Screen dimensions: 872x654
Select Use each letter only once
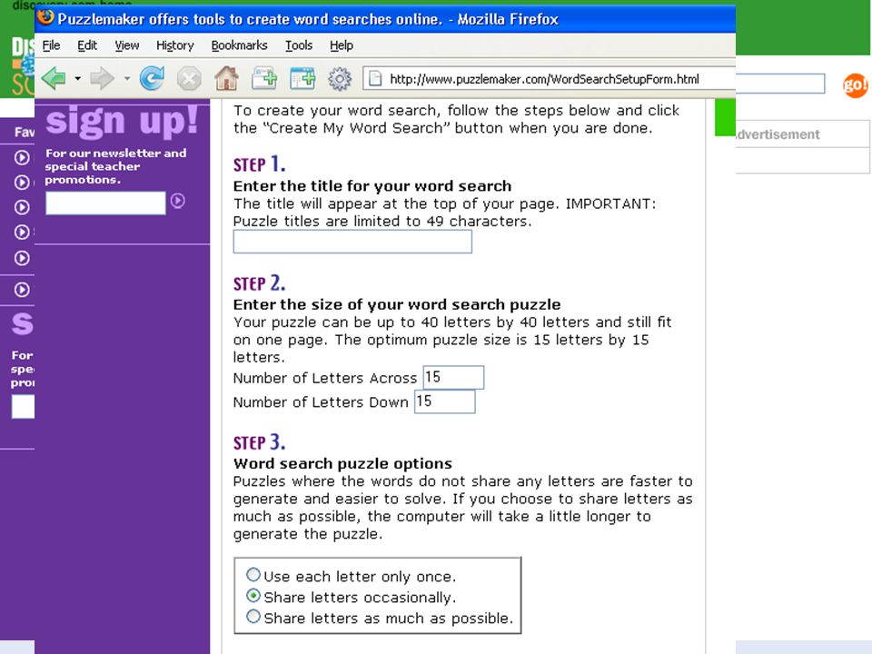click(253, 574)
